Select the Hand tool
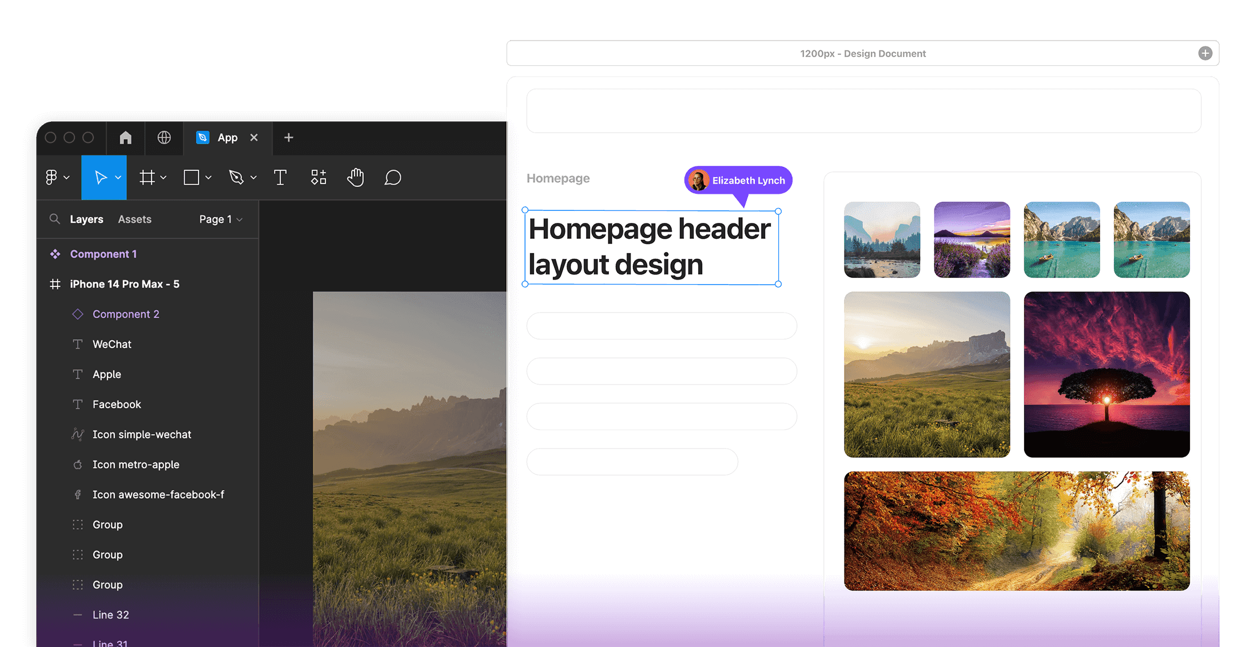The image size is (1258, 647). pyautogui.click(x=355, y=178)
